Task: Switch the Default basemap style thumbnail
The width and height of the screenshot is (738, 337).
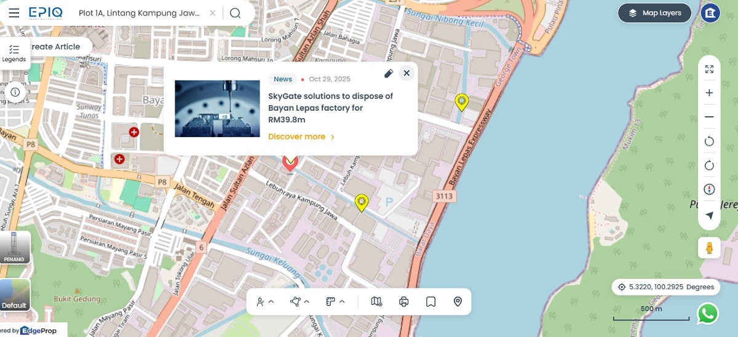Action: (x=14, y=295)
